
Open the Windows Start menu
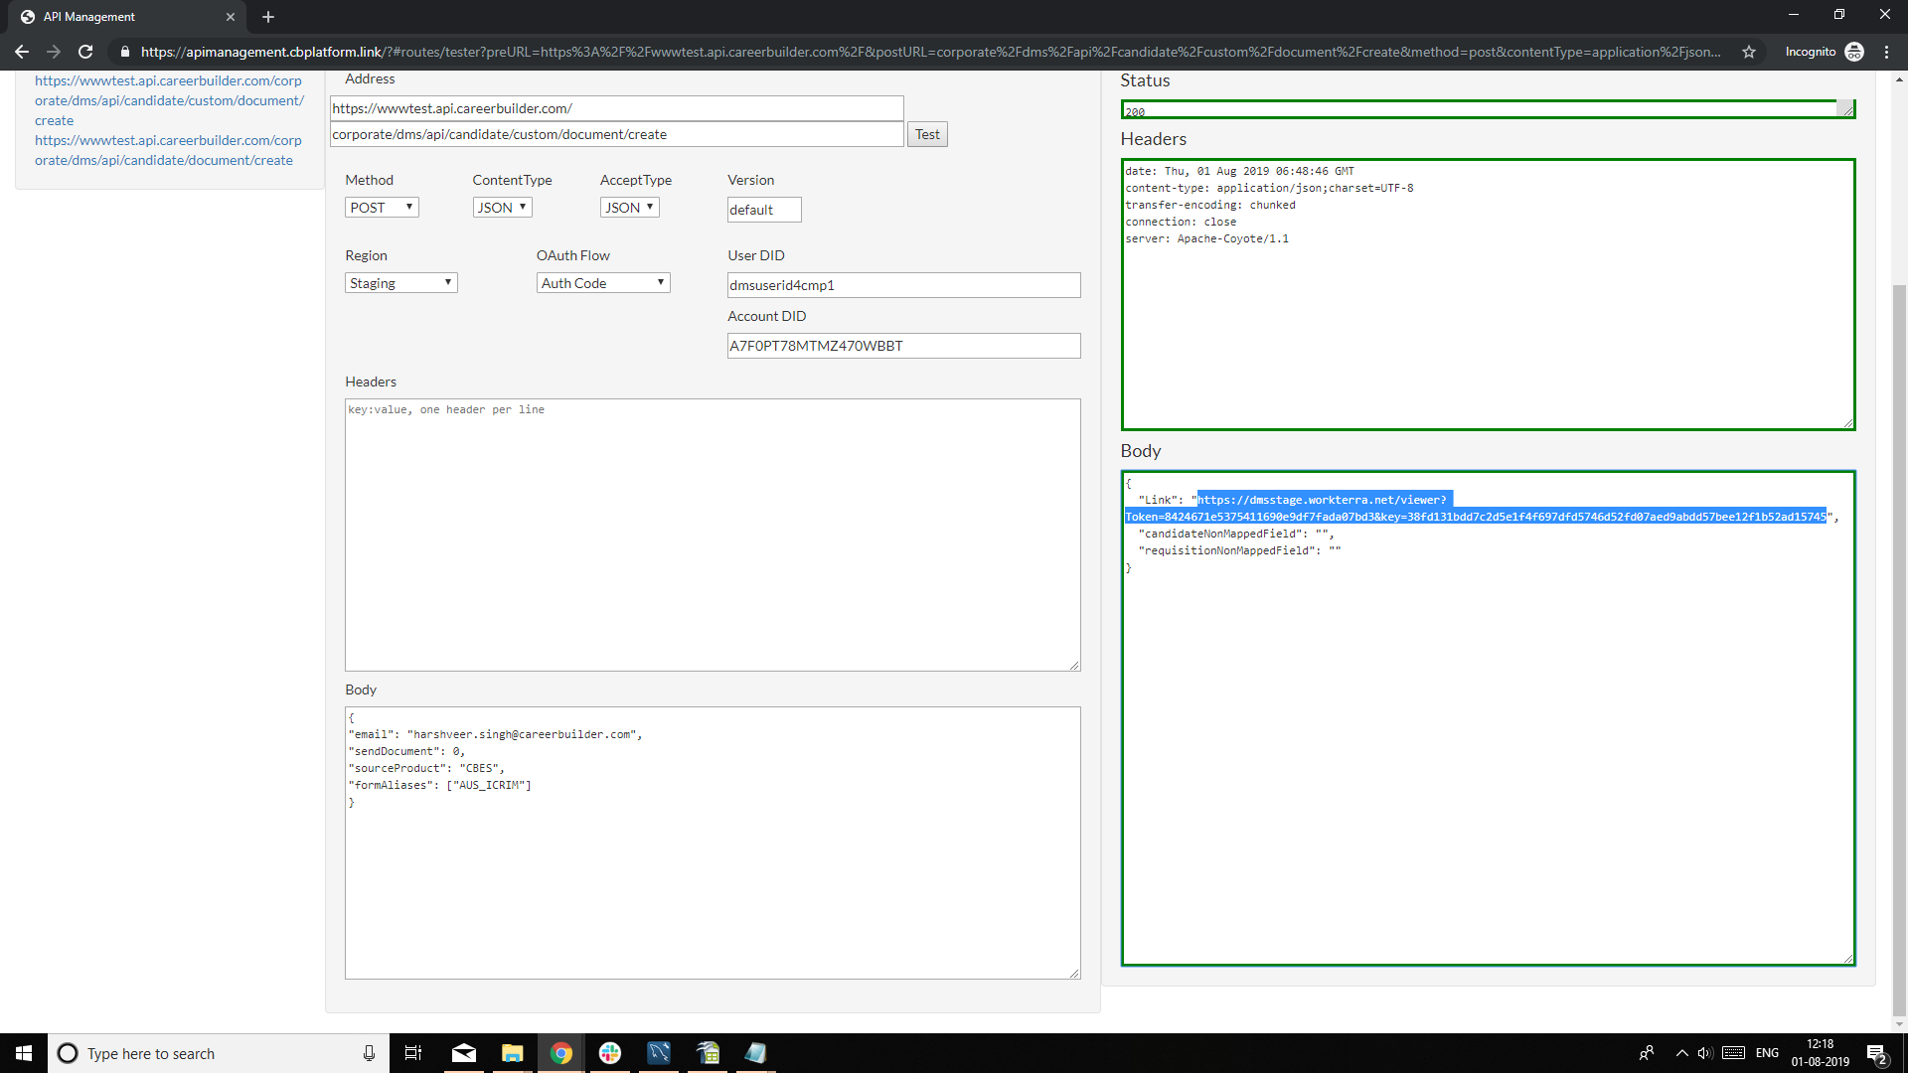click(x=24, y=1053)
